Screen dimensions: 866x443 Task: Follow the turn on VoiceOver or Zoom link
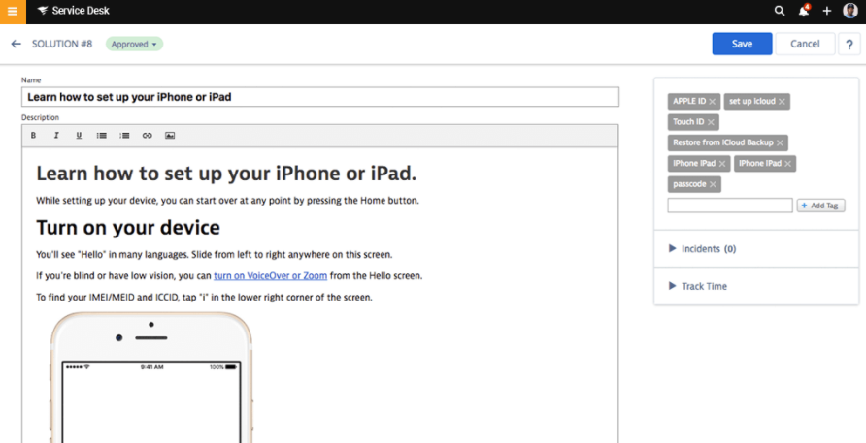click(x=270, y=275)
